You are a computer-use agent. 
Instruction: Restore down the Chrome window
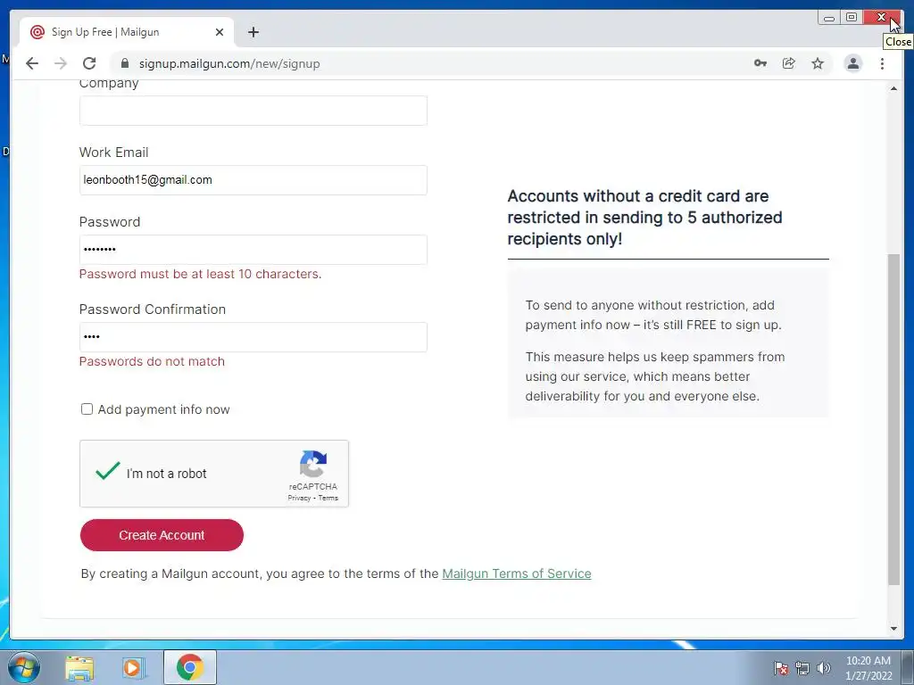(x=851, y=18)
